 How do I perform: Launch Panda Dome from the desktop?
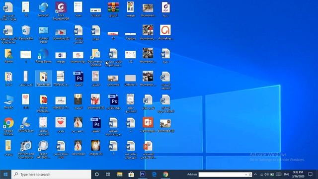[x=43, y=56]
